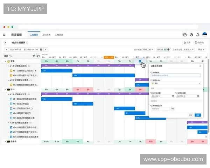Select the 18h bar for #61
210x168 pixels.
click(x=57, y=99)
